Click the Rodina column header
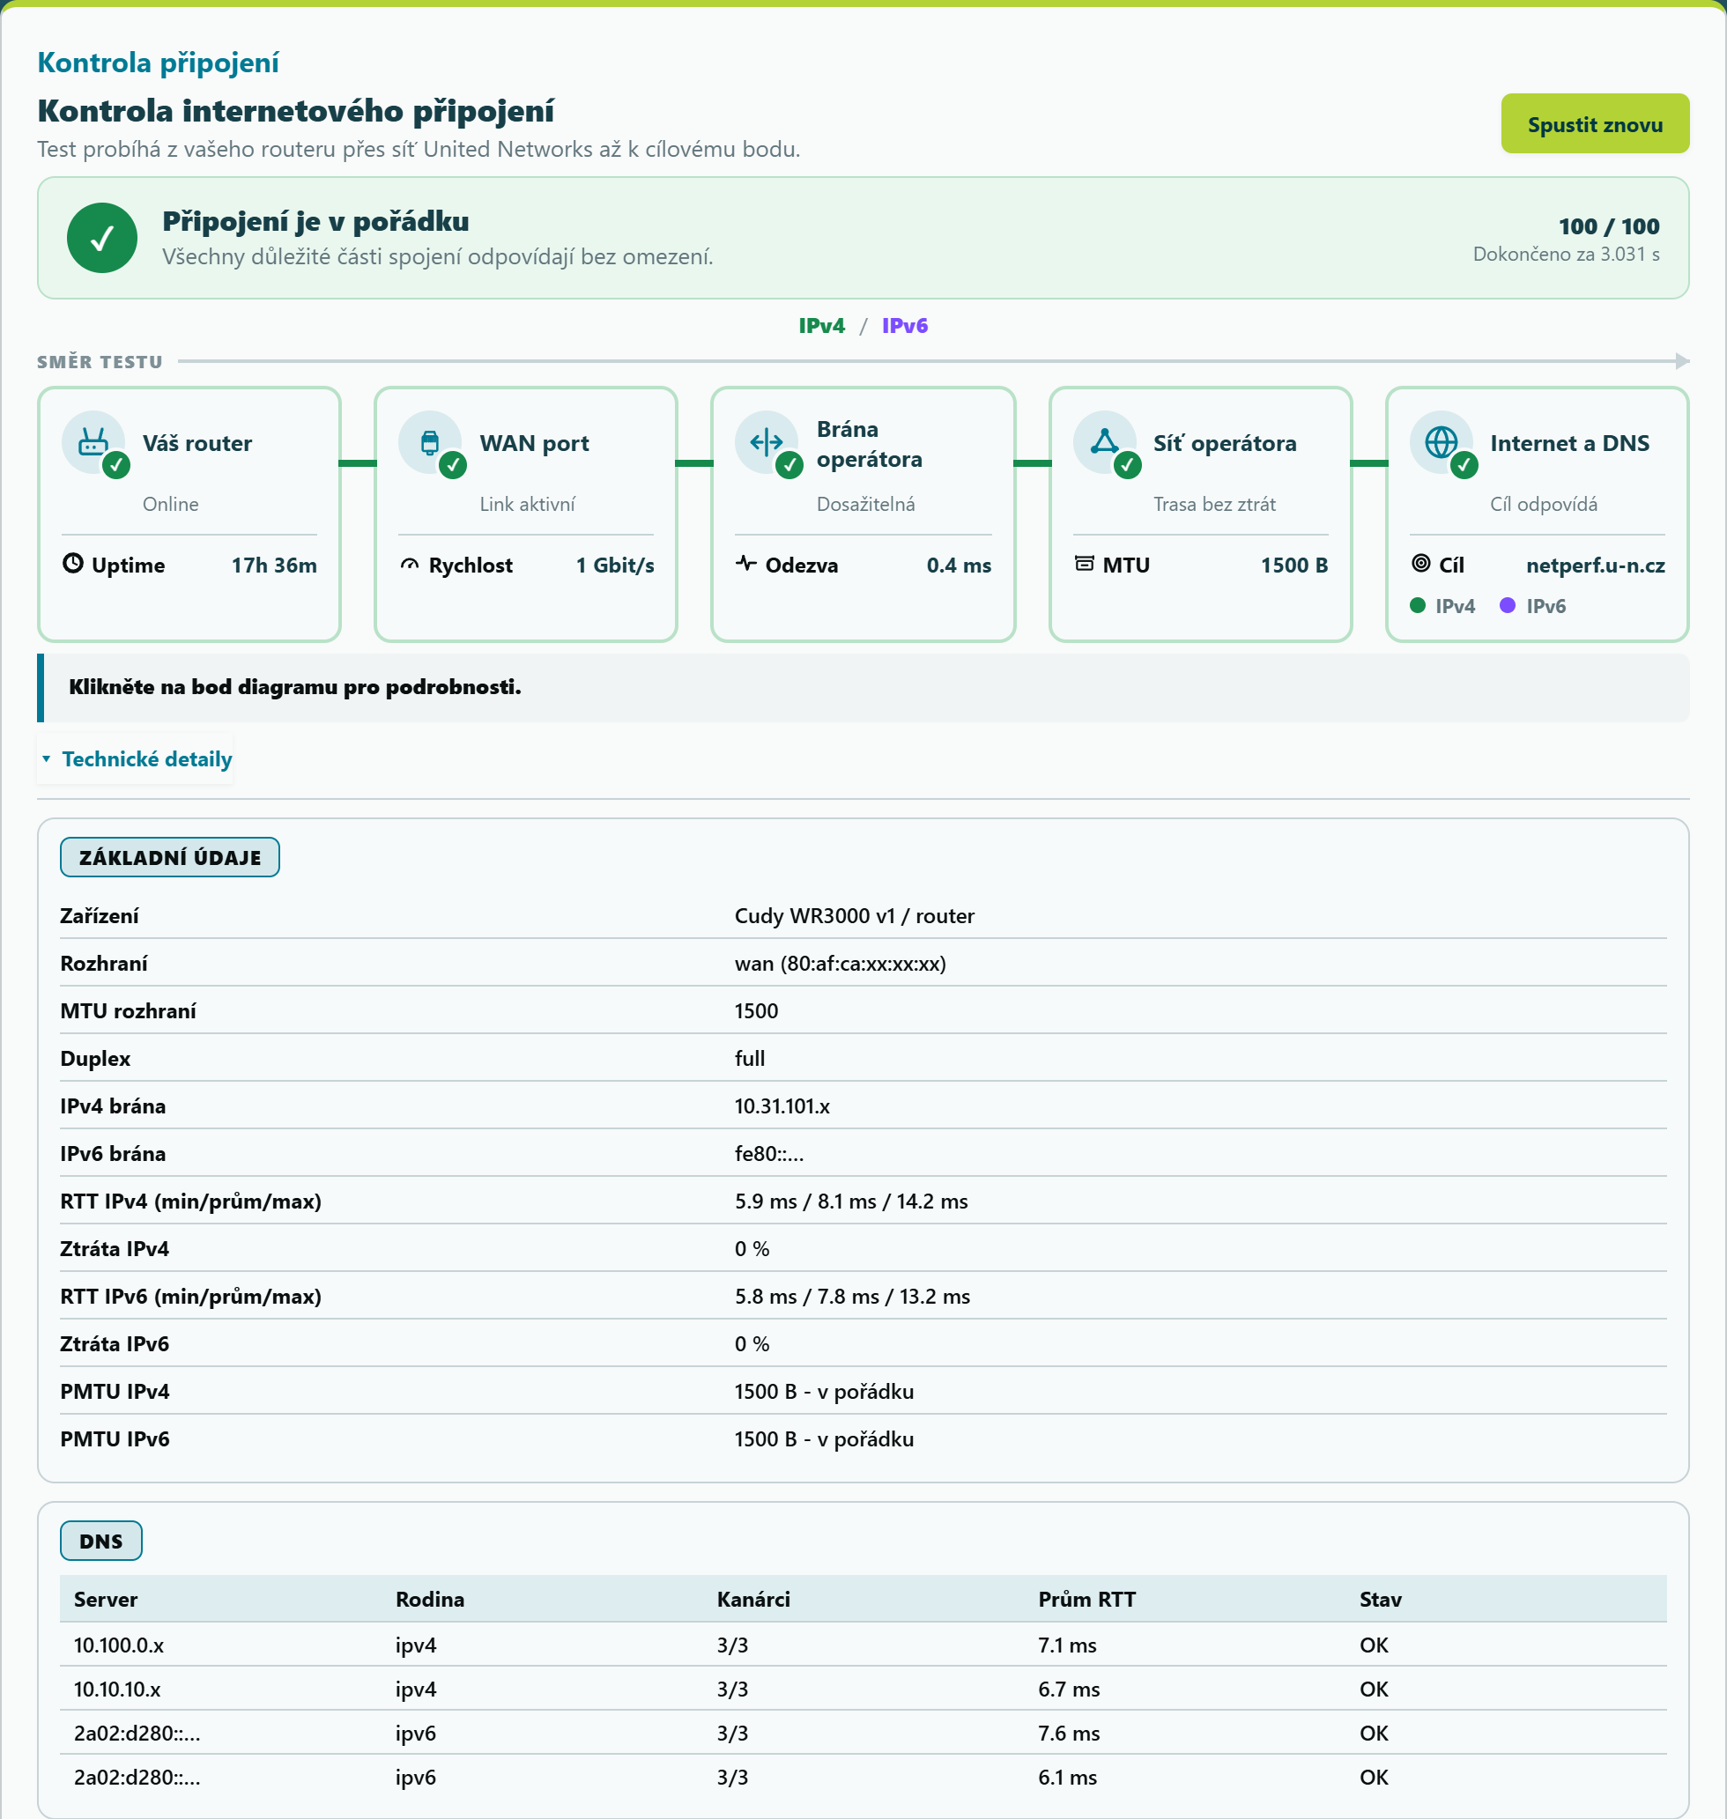 click(430, 1599)
